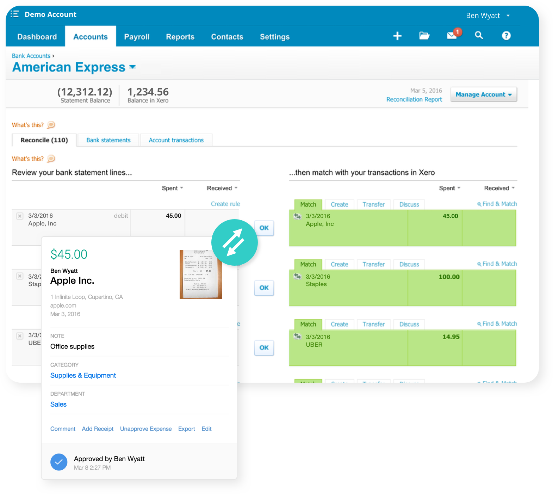Click the exchange icon in UBER match row

[x=297, y=336]
